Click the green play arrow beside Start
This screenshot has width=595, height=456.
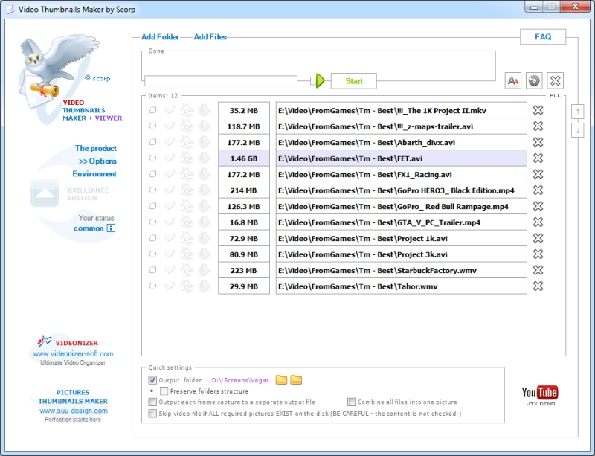tap(321, 80)
